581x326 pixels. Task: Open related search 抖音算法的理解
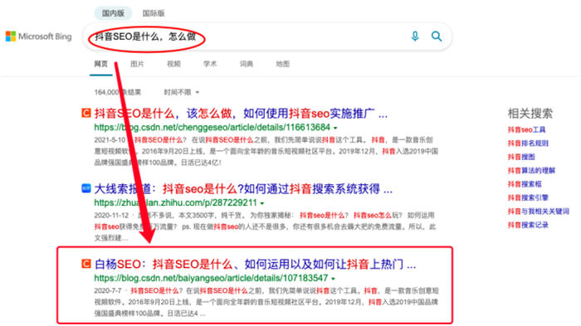click(531, 170)
